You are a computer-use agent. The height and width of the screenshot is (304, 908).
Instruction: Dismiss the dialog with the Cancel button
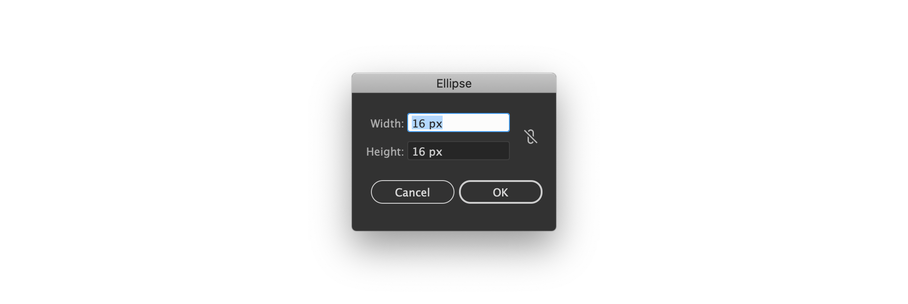[412, 192]
